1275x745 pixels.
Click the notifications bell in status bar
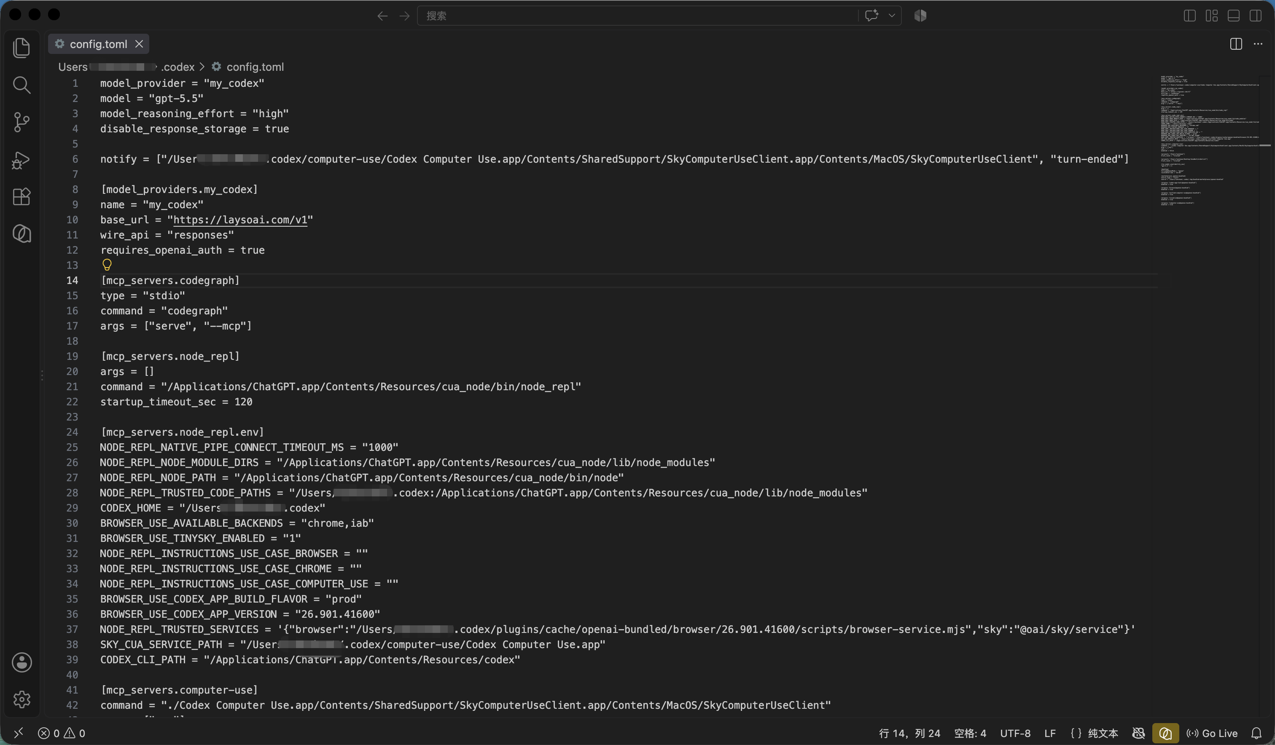[1256, 733]
